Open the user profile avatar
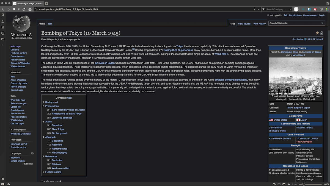This screenshot has height=186, width=330. [296, 9]
